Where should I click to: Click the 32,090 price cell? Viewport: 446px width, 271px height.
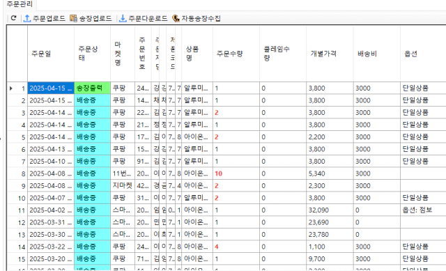330,210
